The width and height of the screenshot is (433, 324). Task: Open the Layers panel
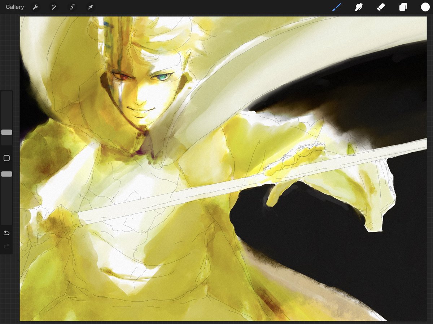403,7
